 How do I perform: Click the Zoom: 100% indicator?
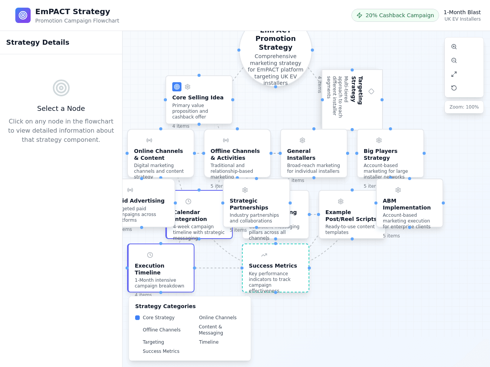464,107
